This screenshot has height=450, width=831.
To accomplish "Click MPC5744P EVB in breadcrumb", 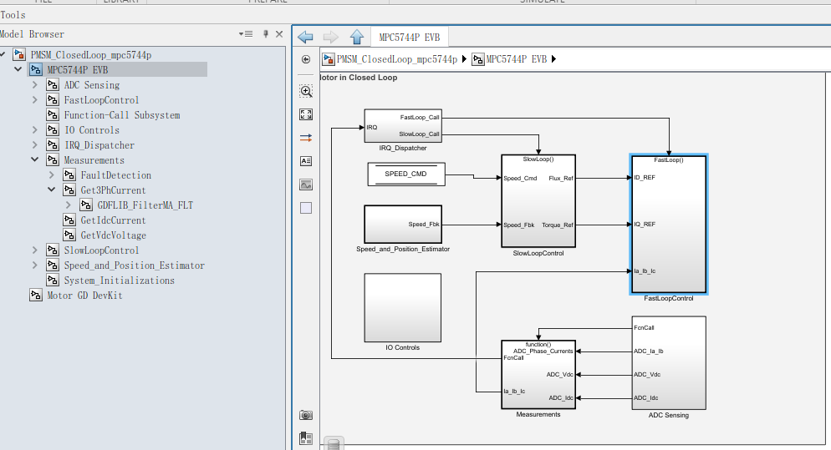I will pos(516,58).
